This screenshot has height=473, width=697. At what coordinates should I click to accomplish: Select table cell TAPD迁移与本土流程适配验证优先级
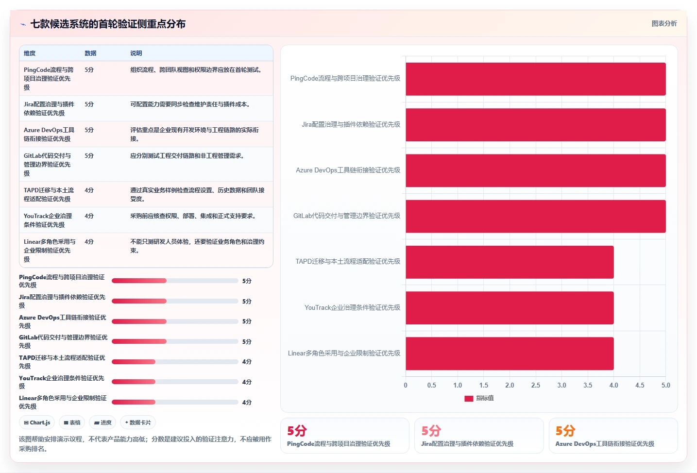coord(49,195)
